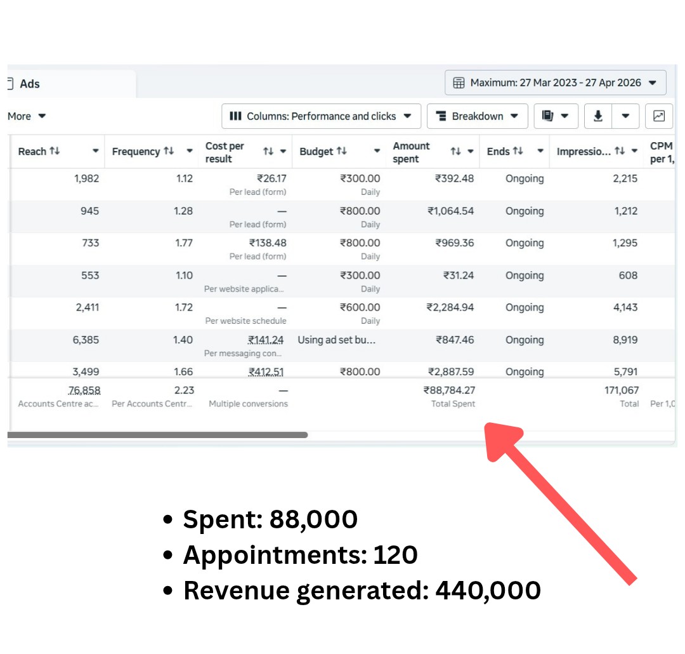The height and width of the screenshot is (654, 685).
Task: Open the export options arrow
Action: tap(625, 116)
